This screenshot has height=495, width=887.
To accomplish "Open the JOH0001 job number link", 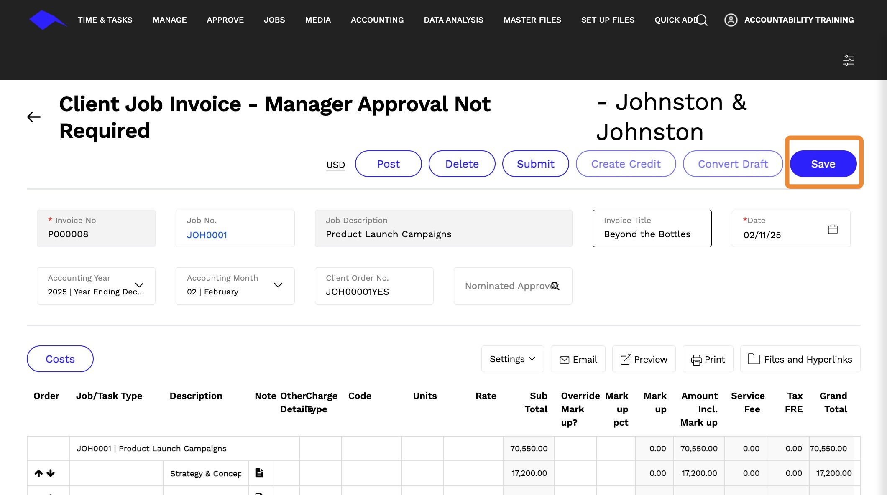I will click(207, 235).
